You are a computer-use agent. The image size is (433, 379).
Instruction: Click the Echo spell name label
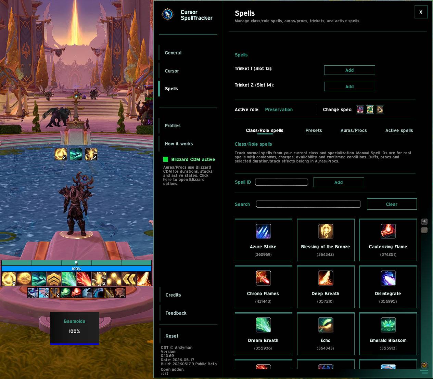click(x=326, y=340)
